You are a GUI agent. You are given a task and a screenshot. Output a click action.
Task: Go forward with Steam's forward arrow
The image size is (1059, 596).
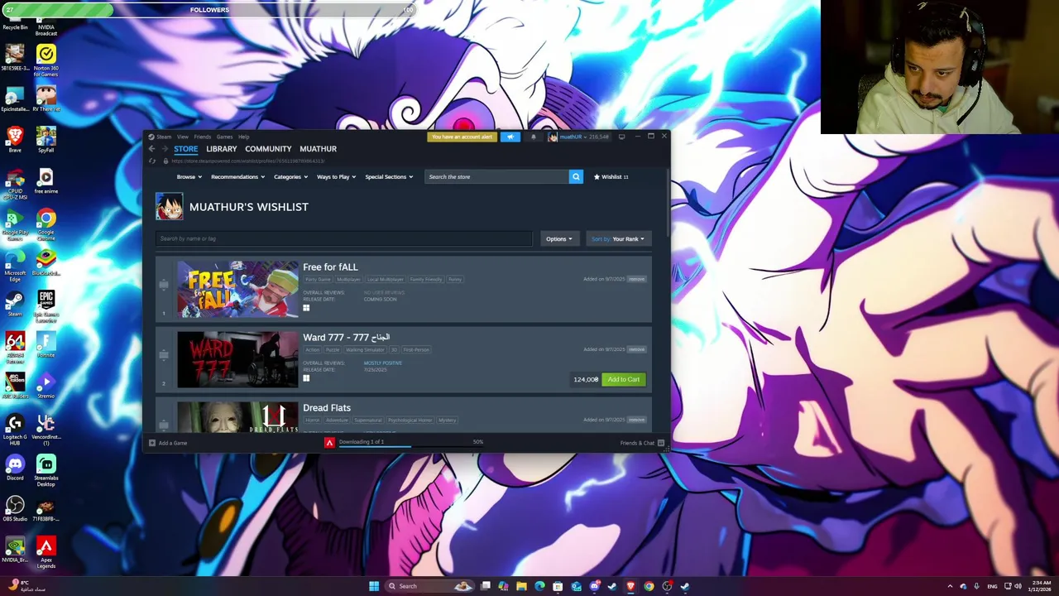coord(164,149)
